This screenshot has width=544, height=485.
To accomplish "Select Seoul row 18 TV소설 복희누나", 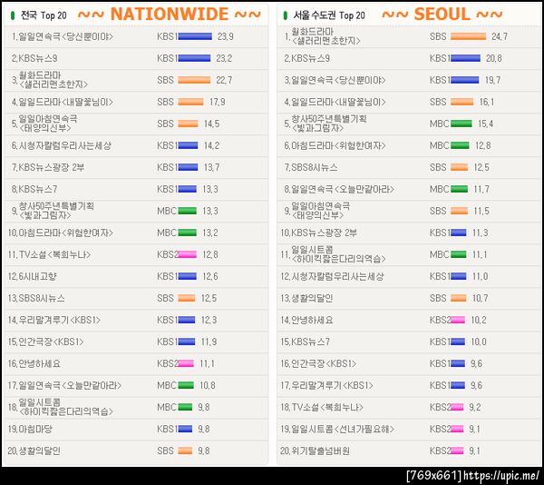I will pos(409,407).
